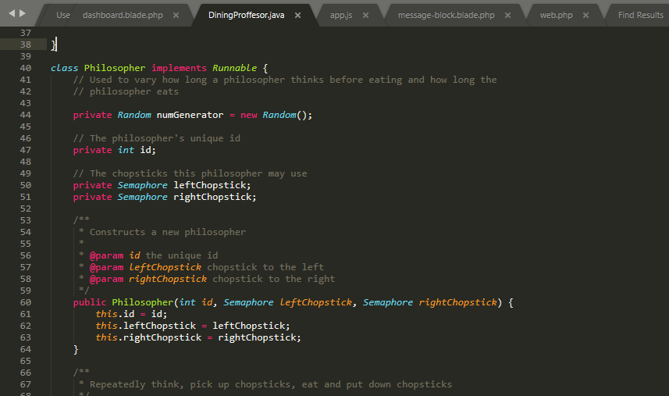Click the comment 'Constructs a new philosopher'
Image resolution: width=669 pixels, height=396 pixels.
[168, 232]
